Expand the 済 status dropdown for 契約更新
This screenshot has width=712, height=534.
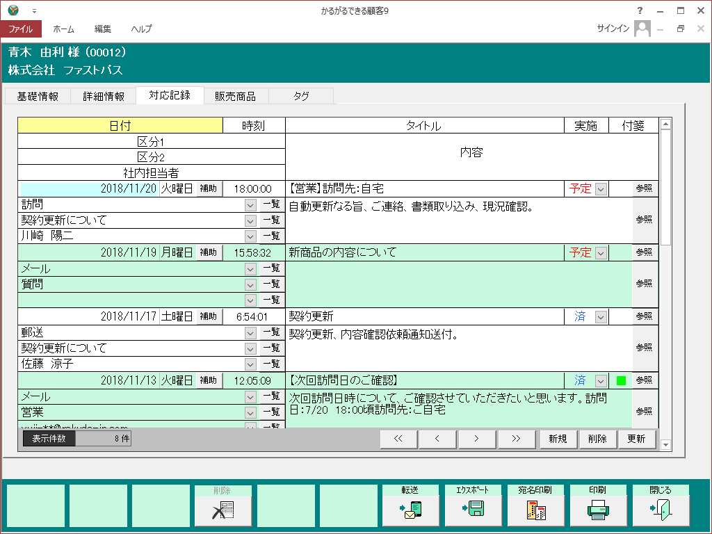[x=601, y=317]
